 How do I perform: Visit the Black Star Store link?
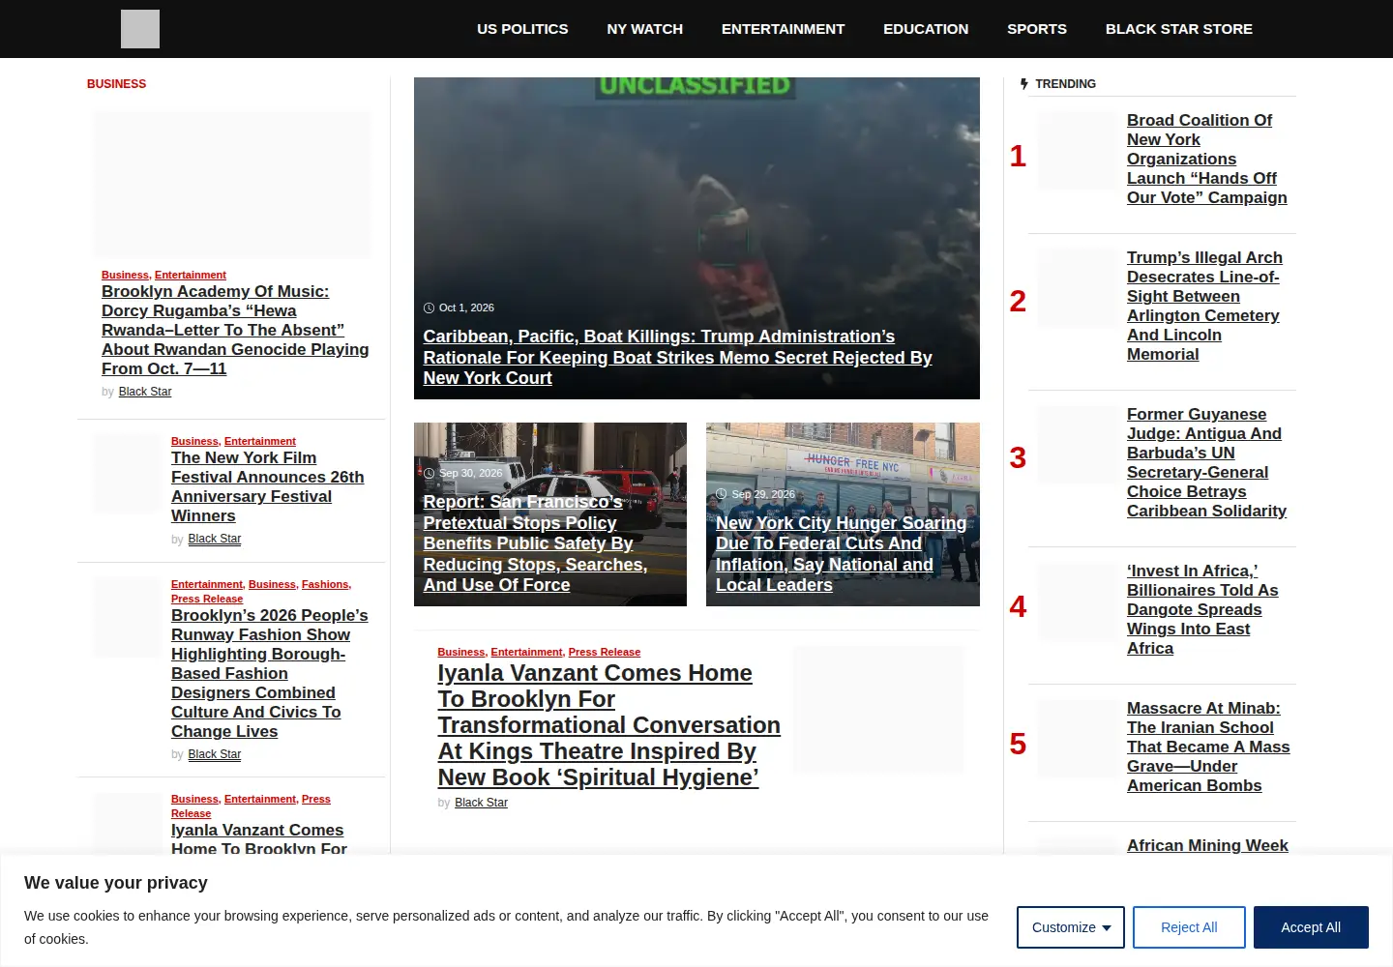pos(1179,29)
